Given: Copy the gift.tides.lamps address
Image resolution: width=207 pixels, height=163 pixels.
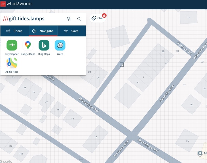Looking at the screenshot, I should [69, 19].
